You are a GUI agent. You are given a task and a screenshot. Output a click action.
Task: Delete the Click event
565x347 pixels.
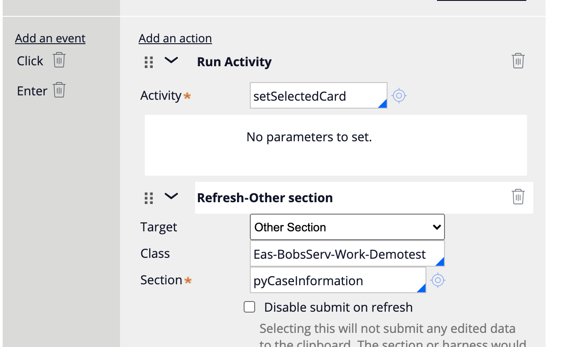(x=60, y=60)
